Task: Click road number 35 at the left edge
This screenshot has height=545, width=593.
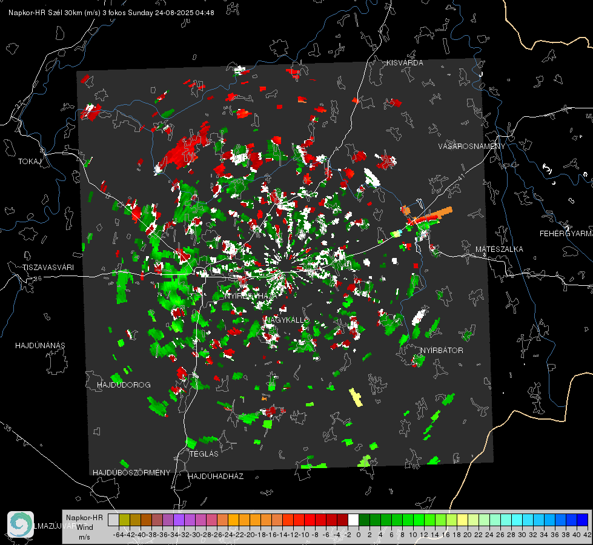Action: pyautogui.click(x=7, y=428)
